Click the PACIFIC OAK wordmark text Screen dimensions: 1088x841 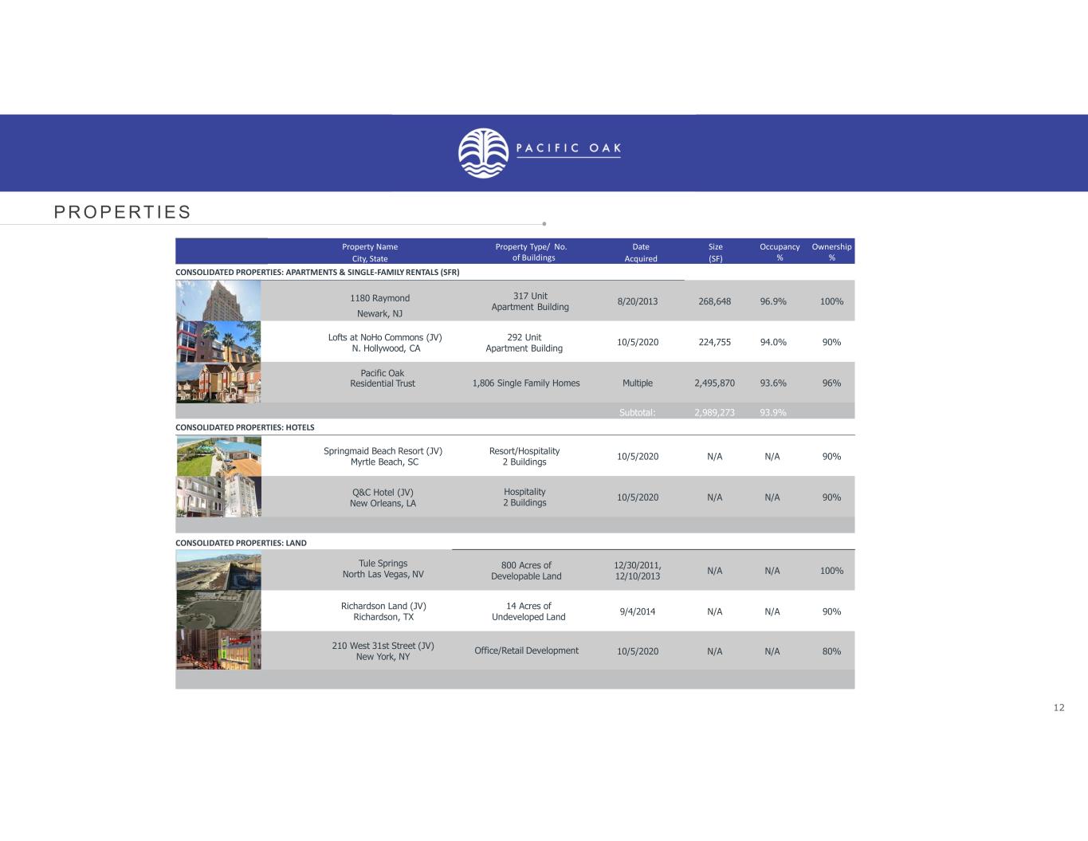[568, 148]
